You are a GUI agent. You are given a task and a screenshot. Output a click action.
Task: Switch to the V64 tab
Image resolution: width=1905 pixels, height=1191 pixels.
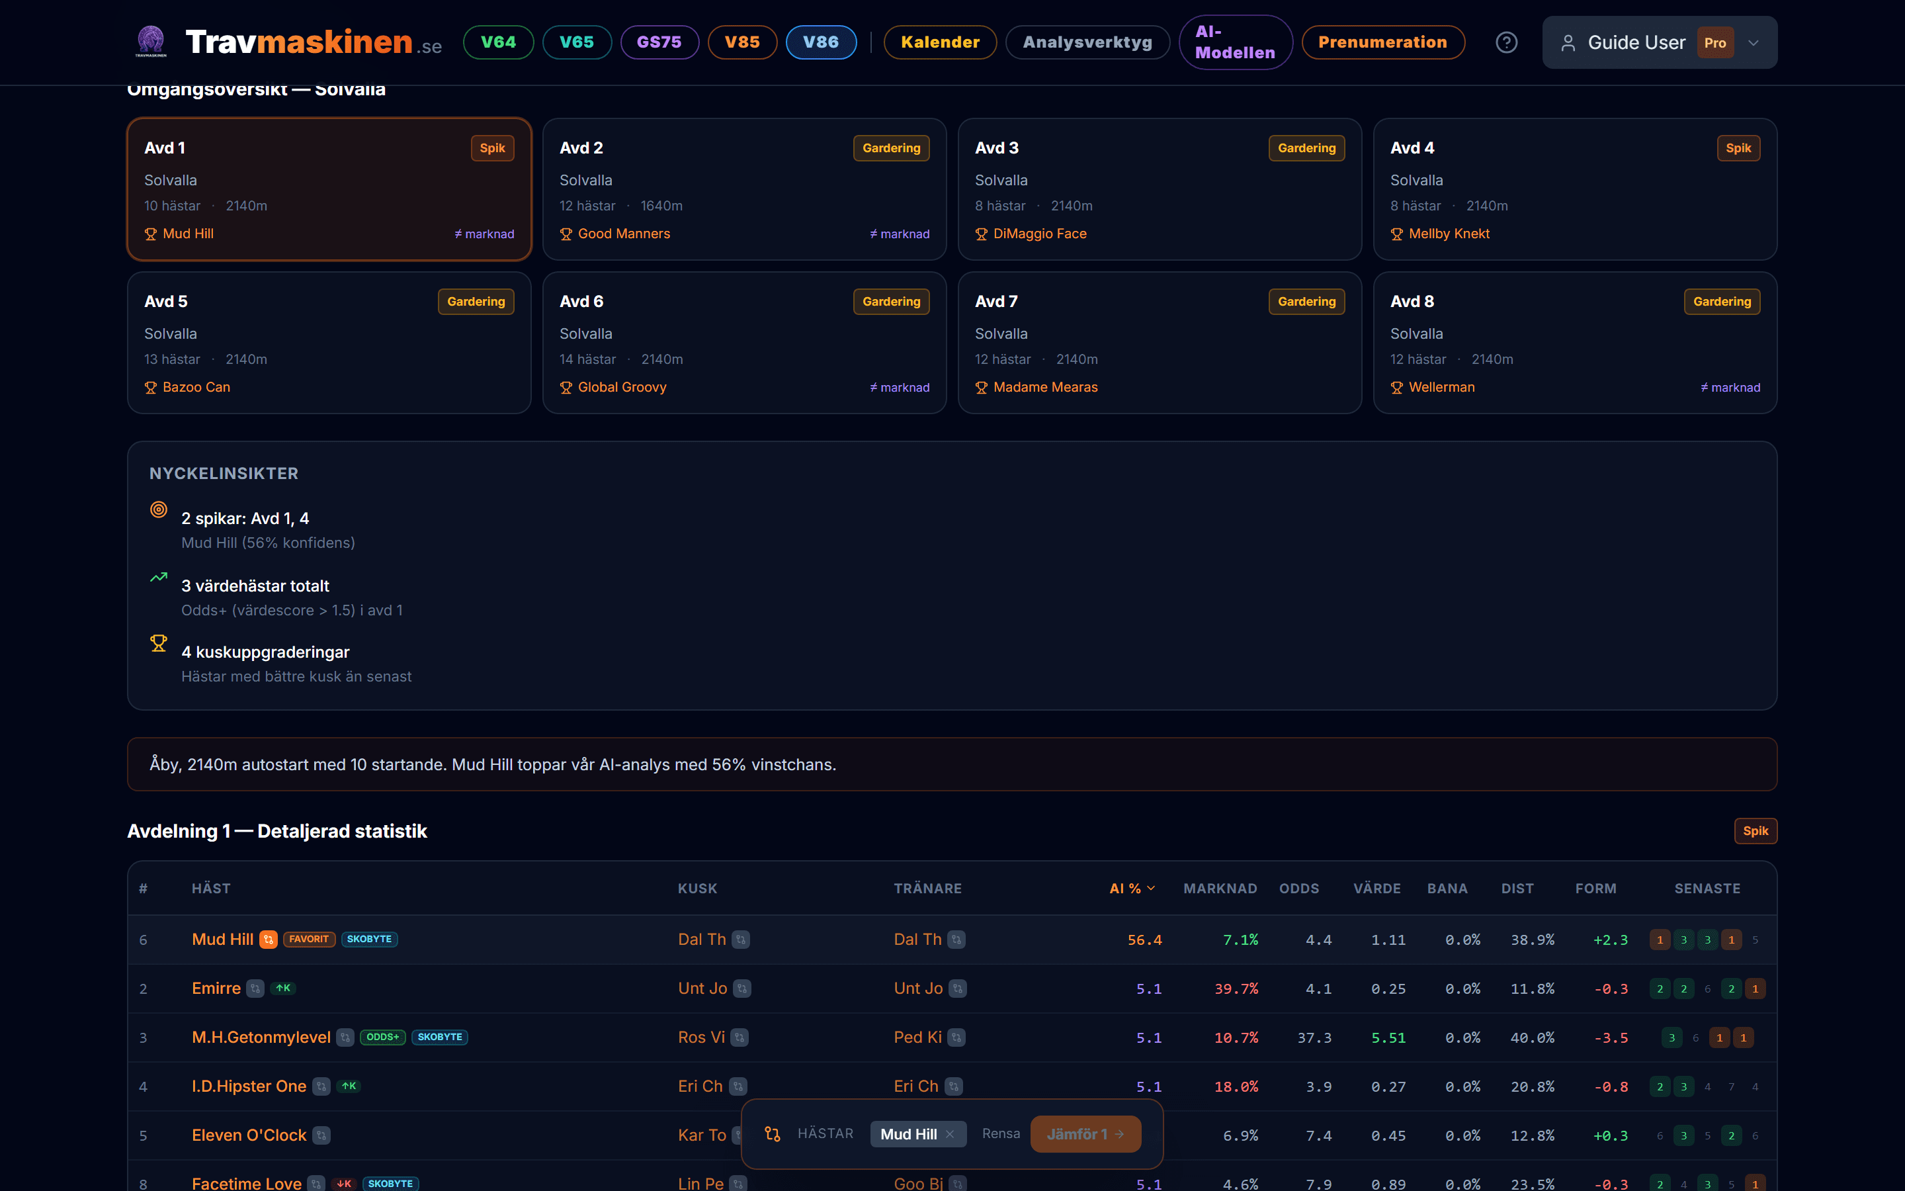pyautogui.click(x=498, y=42)
